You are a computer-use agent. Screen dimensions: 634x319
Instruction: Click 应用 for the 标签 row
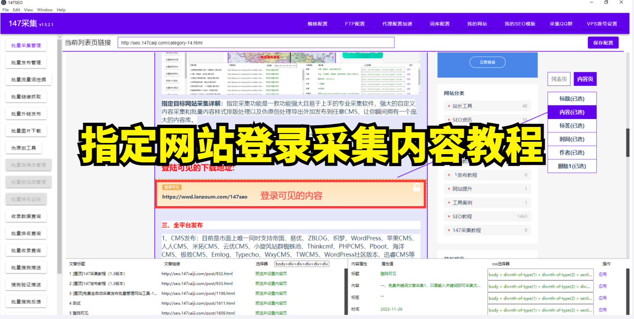tap(603, 298)
